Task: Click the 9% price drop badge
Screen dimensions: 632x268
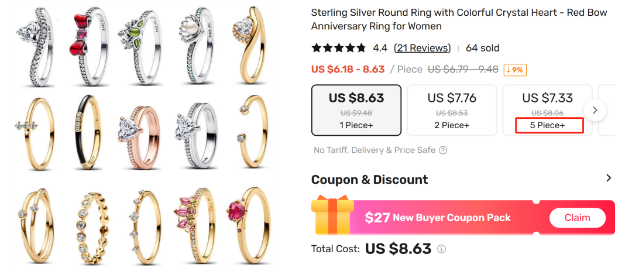Action: point(515,70)
